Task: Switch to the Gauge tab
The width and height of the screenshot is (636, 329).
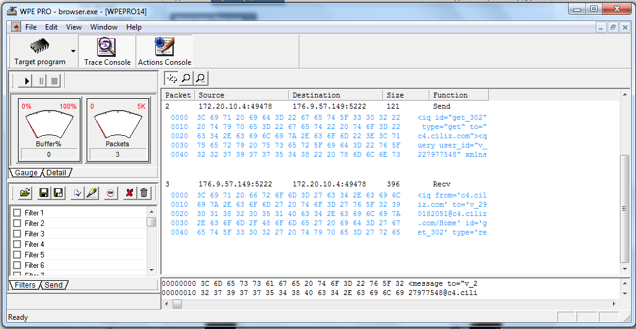Action: point(26,173)
